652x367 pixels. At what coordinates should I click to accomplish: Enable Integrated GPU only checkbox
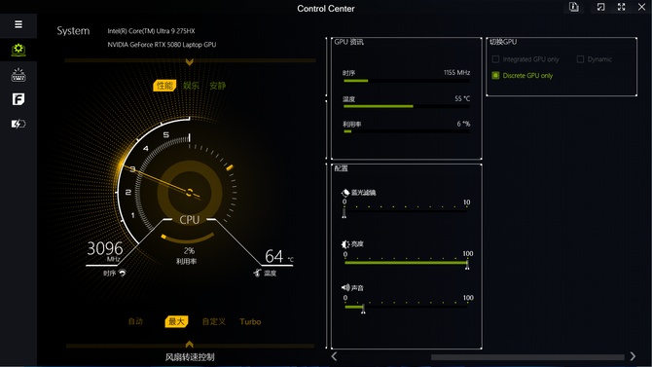coord(495,59)
